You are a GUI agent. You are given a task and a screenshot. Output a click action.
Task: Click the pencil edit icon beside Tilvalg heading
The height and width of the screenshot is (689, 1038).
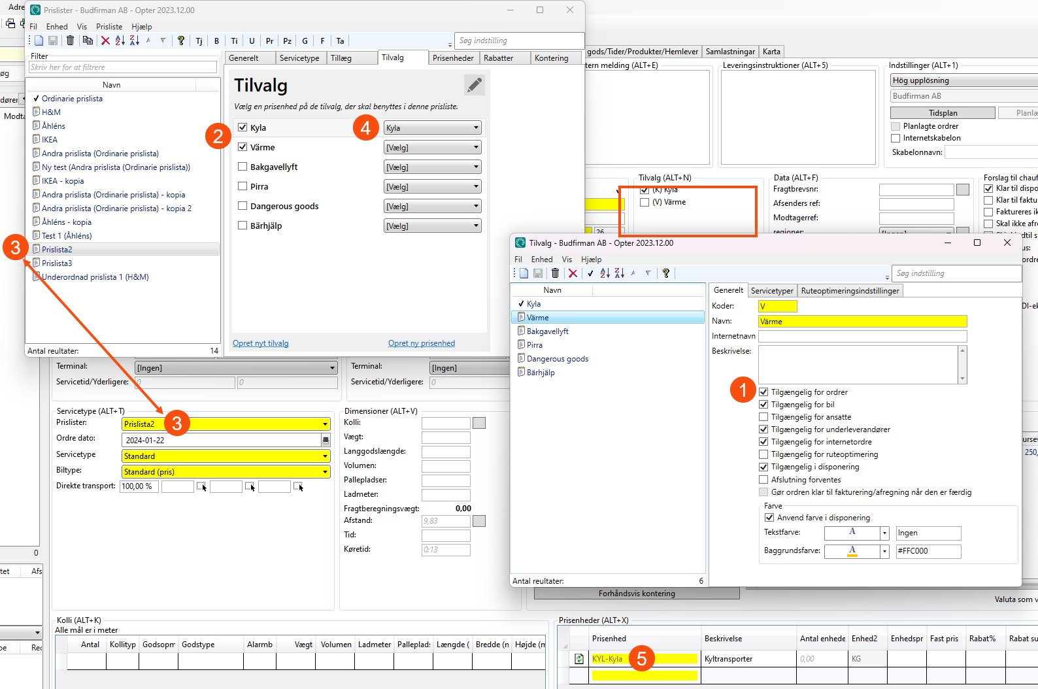pos(475,85)
